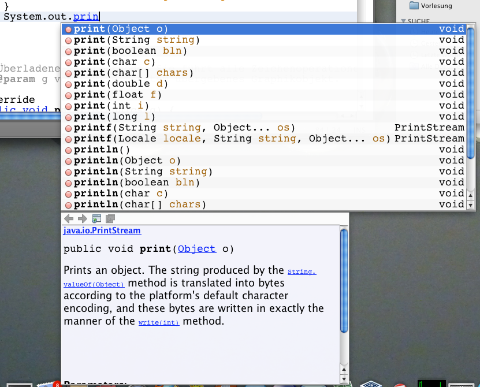Select print(char[] chars) completion entry
The width and height of the screenshot is (480, 387).
tap(264, 73)
